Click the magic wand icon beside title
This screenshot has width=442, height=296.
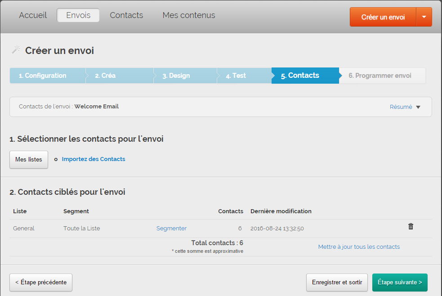coord(16,50)
